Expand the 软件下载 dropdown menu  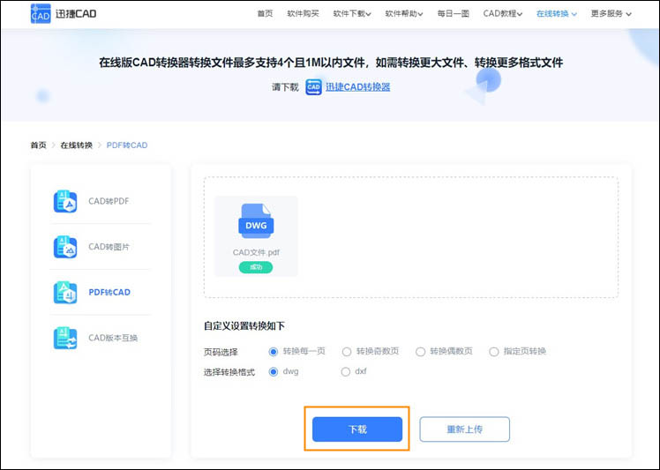[352, 14]
